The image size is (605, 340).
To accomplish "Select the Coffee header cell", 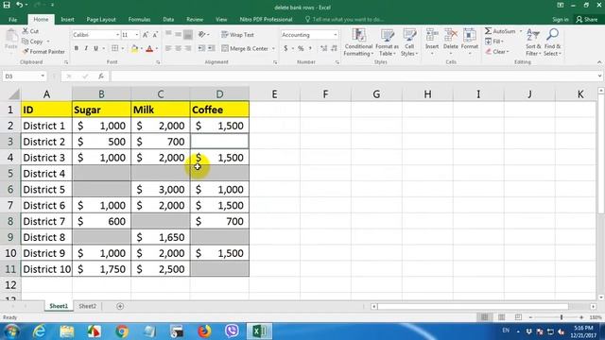I will (219, 110).
